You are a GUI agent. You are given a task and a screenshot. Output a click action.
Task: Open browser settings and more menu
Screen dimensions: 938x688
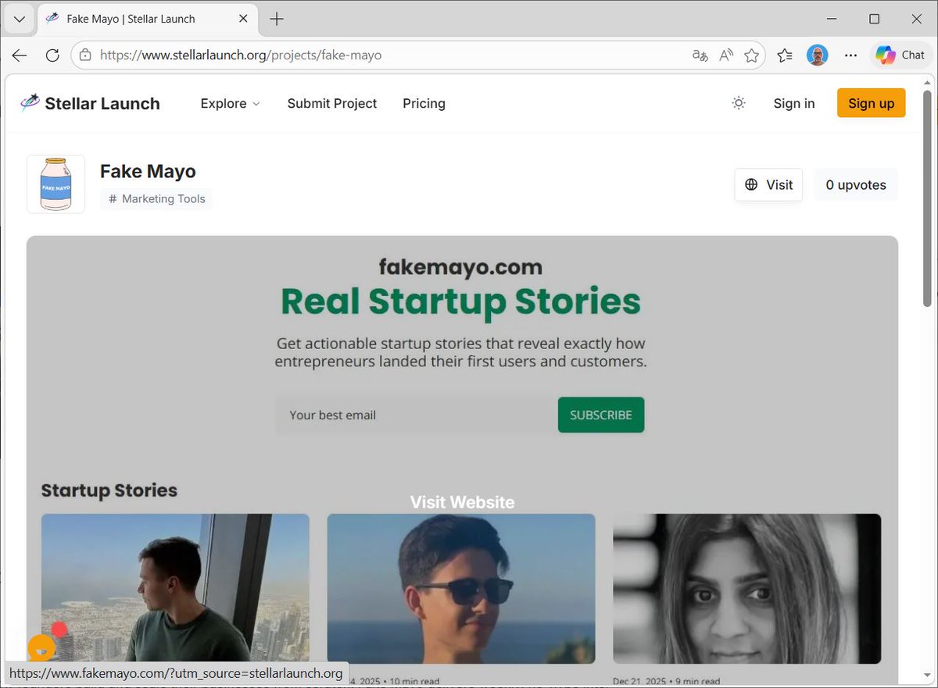click(850, 55)
